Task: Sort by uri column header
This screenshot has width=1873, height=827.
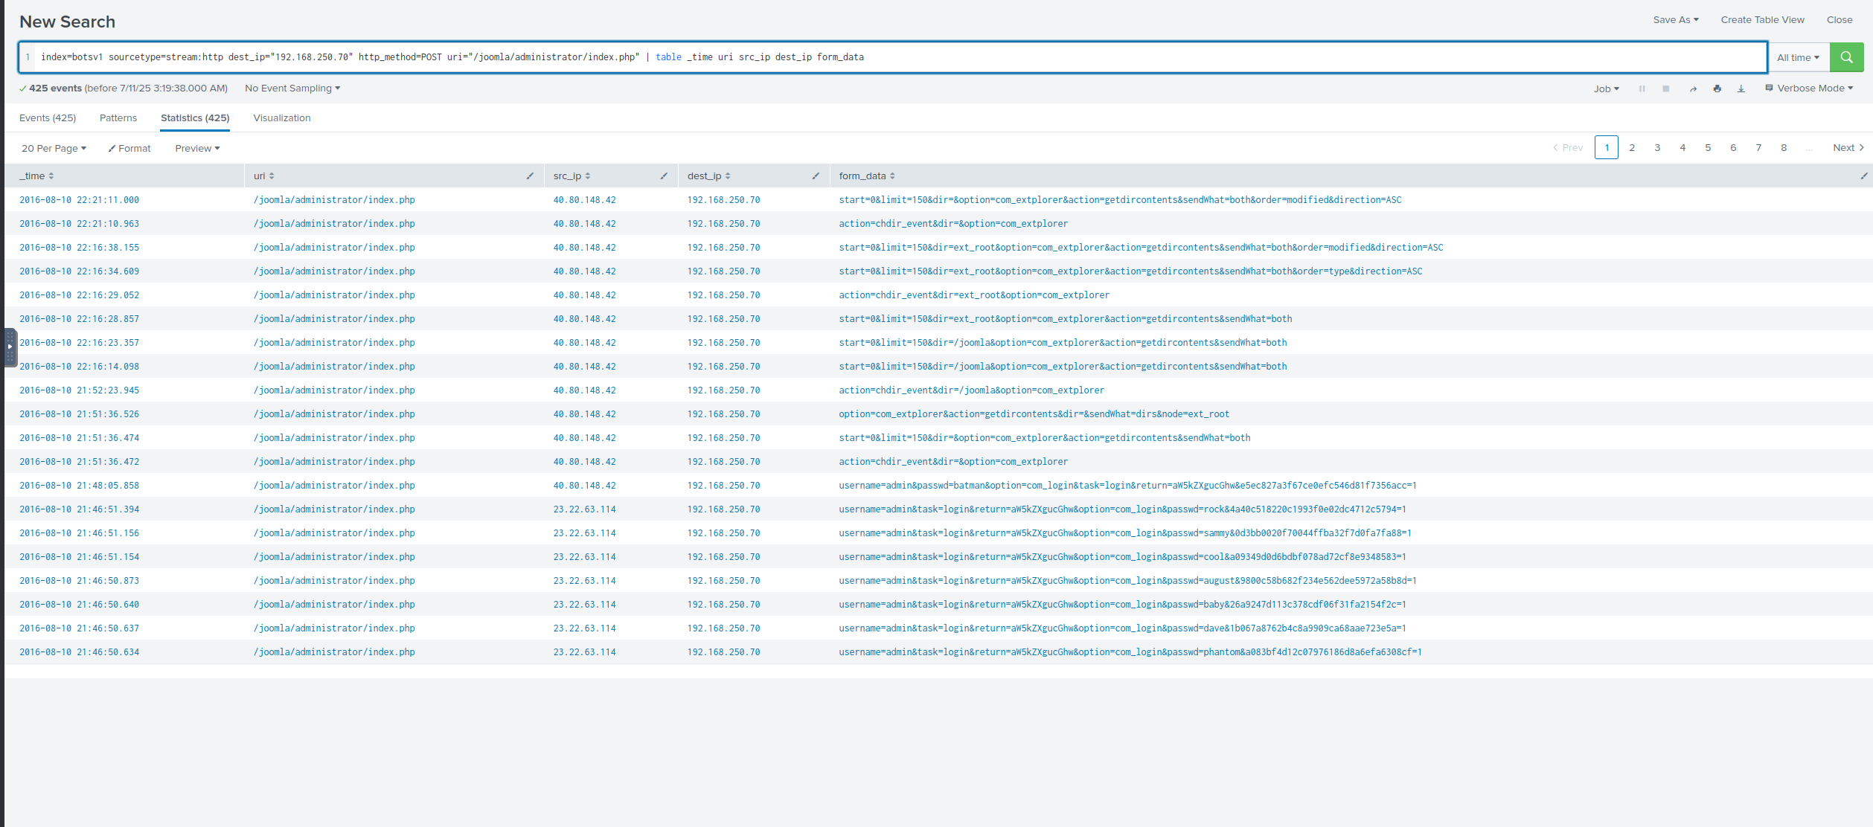Action: [x=264, y=176]
